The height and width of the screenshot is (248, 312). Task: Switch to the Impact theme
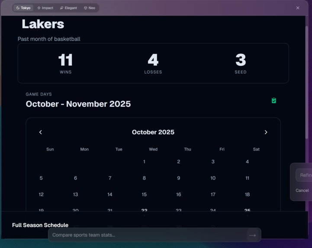coord(45,8)
